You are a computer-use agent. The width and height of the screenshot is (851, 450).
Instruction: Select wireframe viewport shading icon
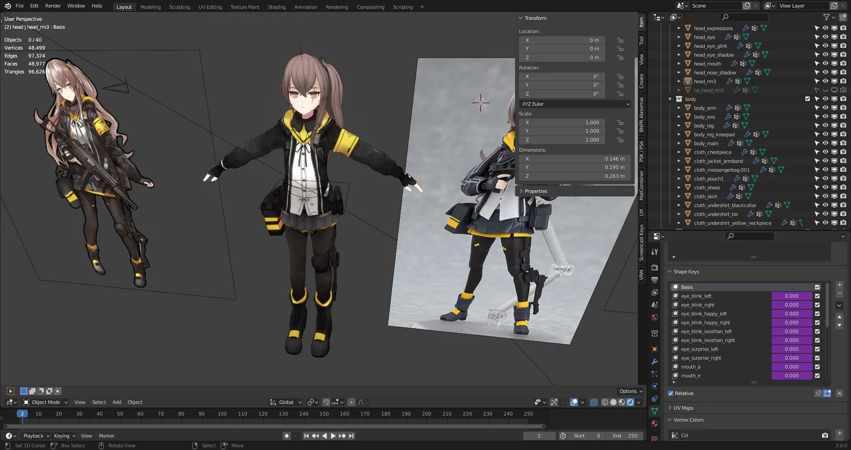click(x=605, y=402)
